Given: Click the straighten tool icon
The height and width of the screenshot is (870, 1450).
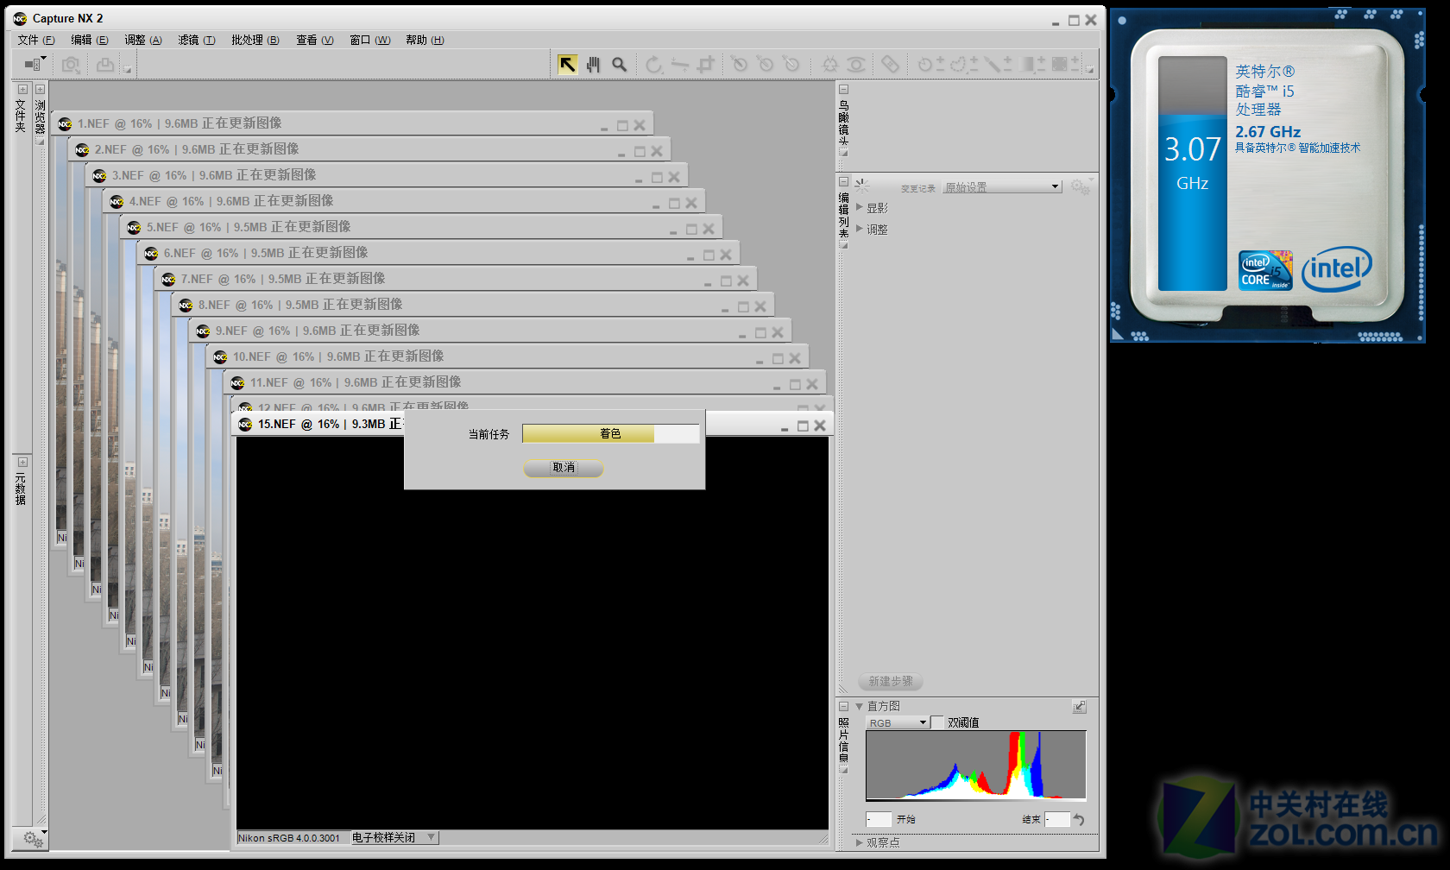Looking at the screenshot, I should 680,65.
